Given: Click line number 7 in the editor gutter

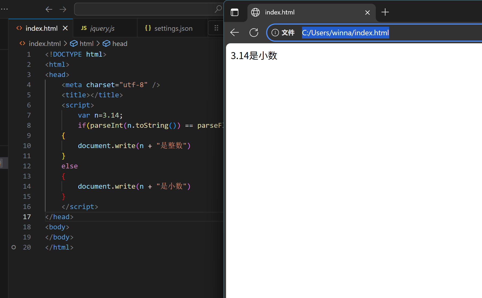Looking at the screenshot, I should 29,115.
